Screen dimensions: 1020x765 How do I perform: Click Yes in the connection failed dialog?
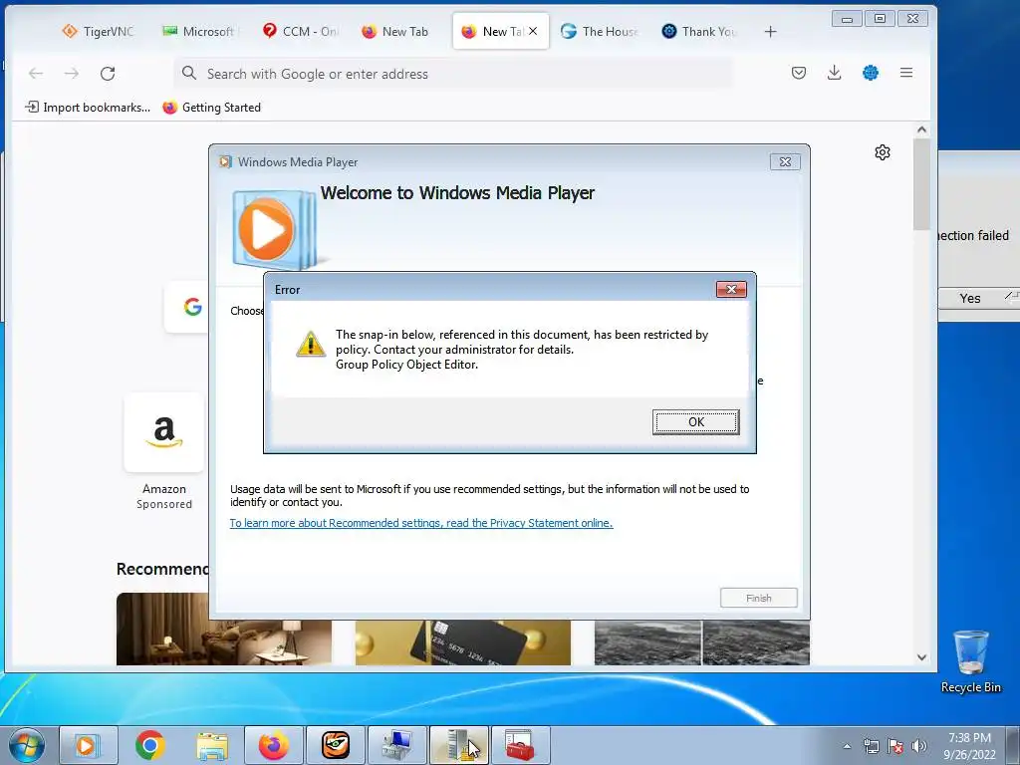coord(969,299)
